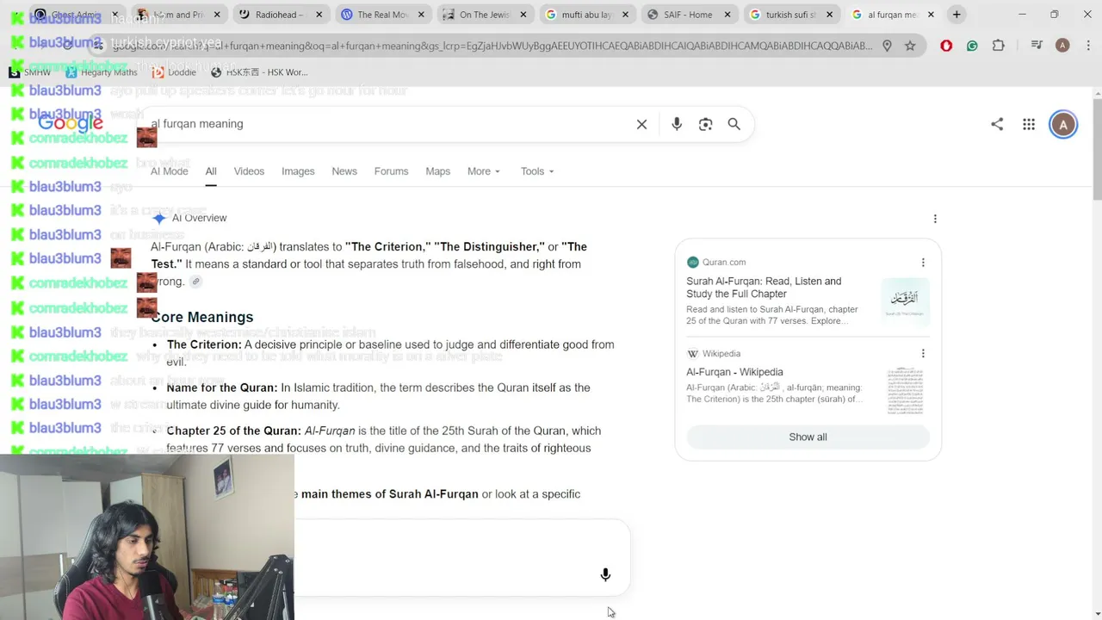Open the Wikipedia source options menu

coord(923,354)
